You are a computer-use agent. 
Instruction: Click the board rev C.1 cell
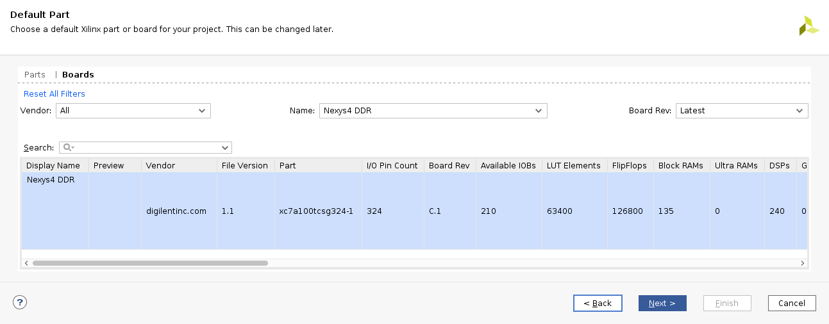tap(450, 211)
